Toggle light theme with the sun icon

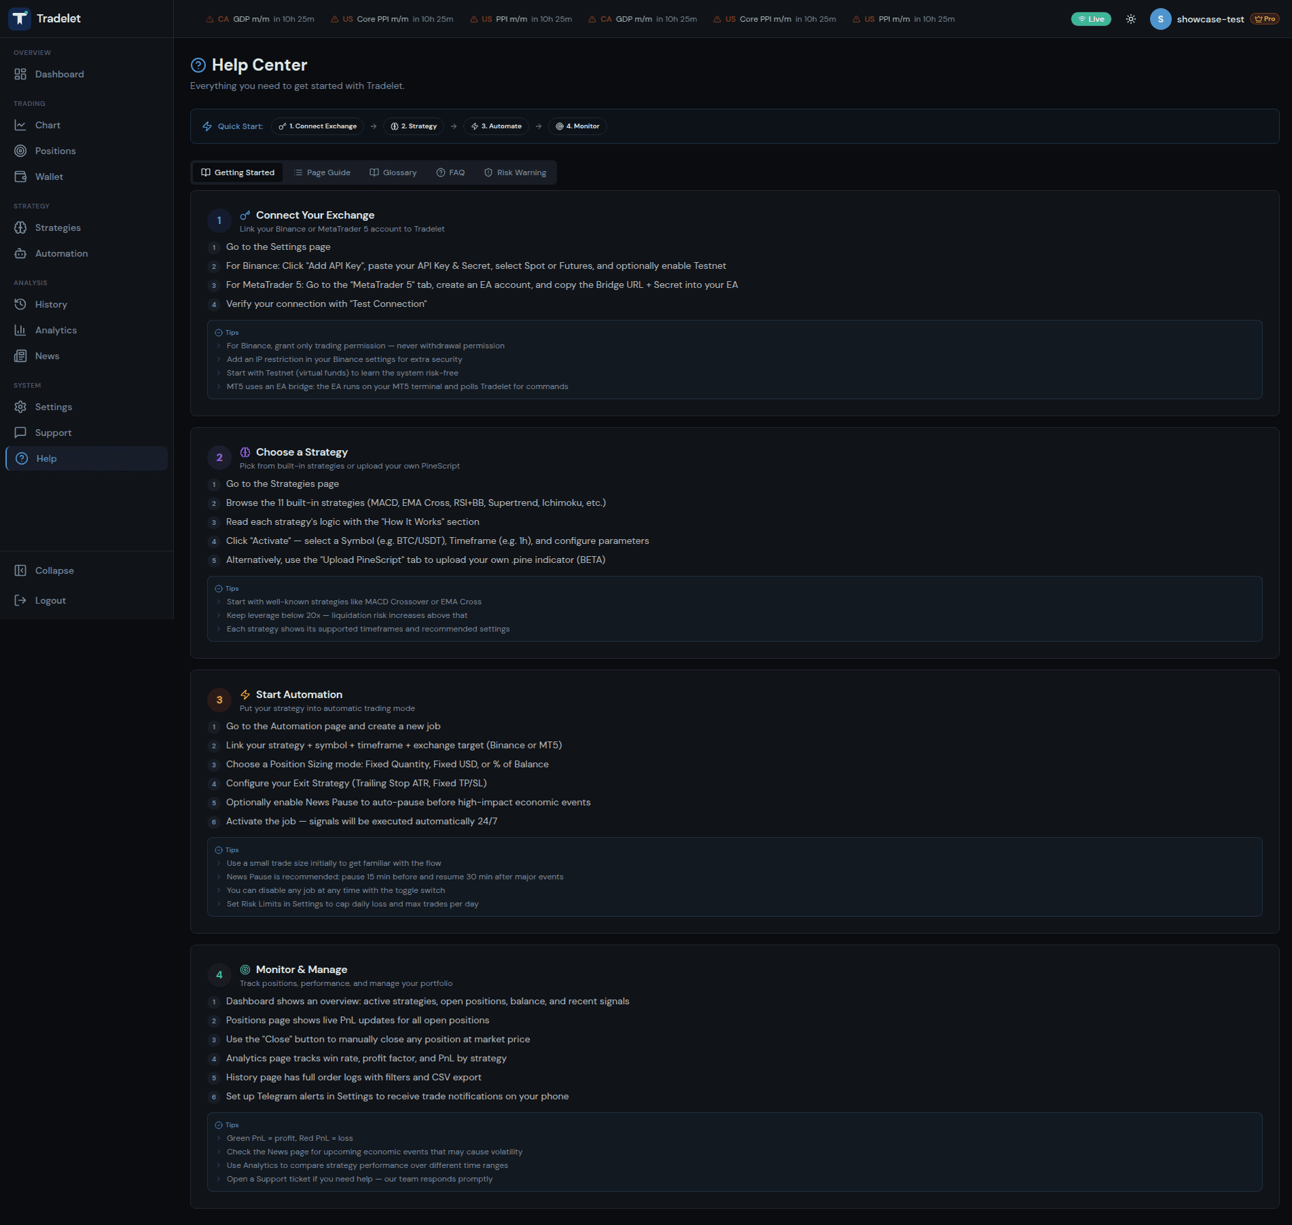point(1130,19)
